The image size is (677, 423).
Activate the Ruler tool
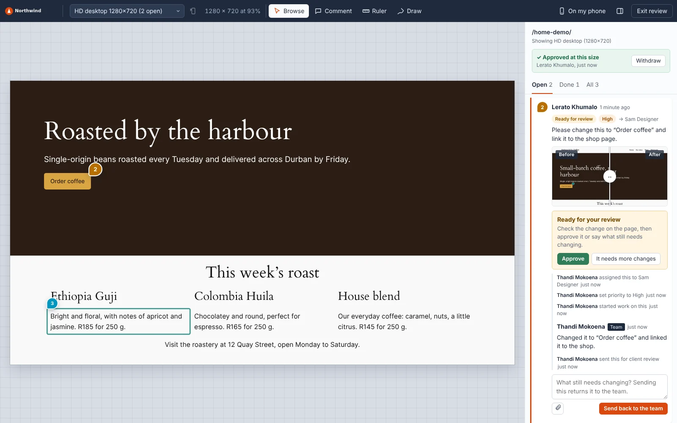(x=374, y=11)
